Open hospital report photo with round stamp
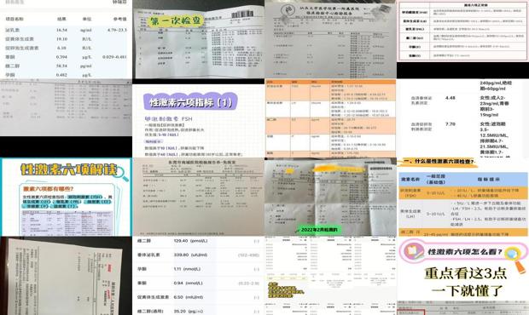 coord(330,39)
